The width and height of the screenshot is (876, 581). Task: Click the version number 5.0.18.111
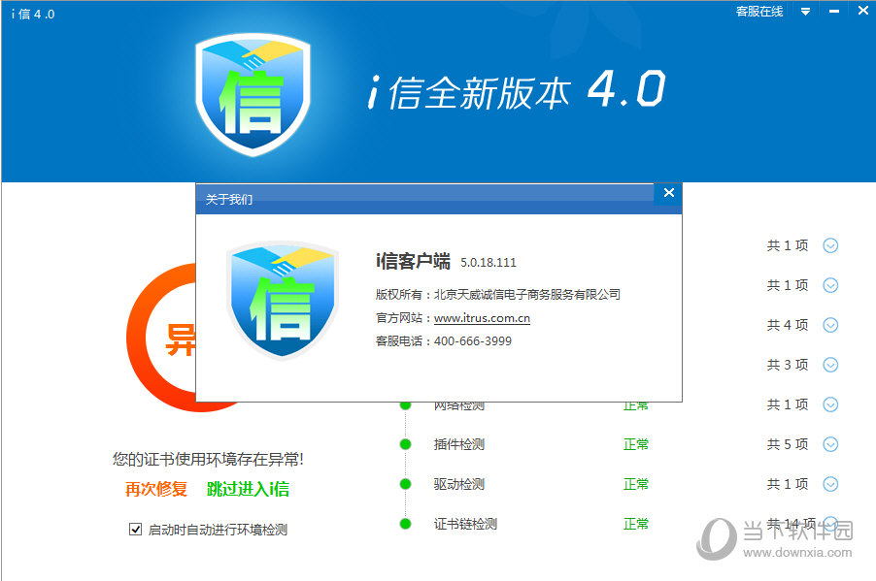(489, 262)
